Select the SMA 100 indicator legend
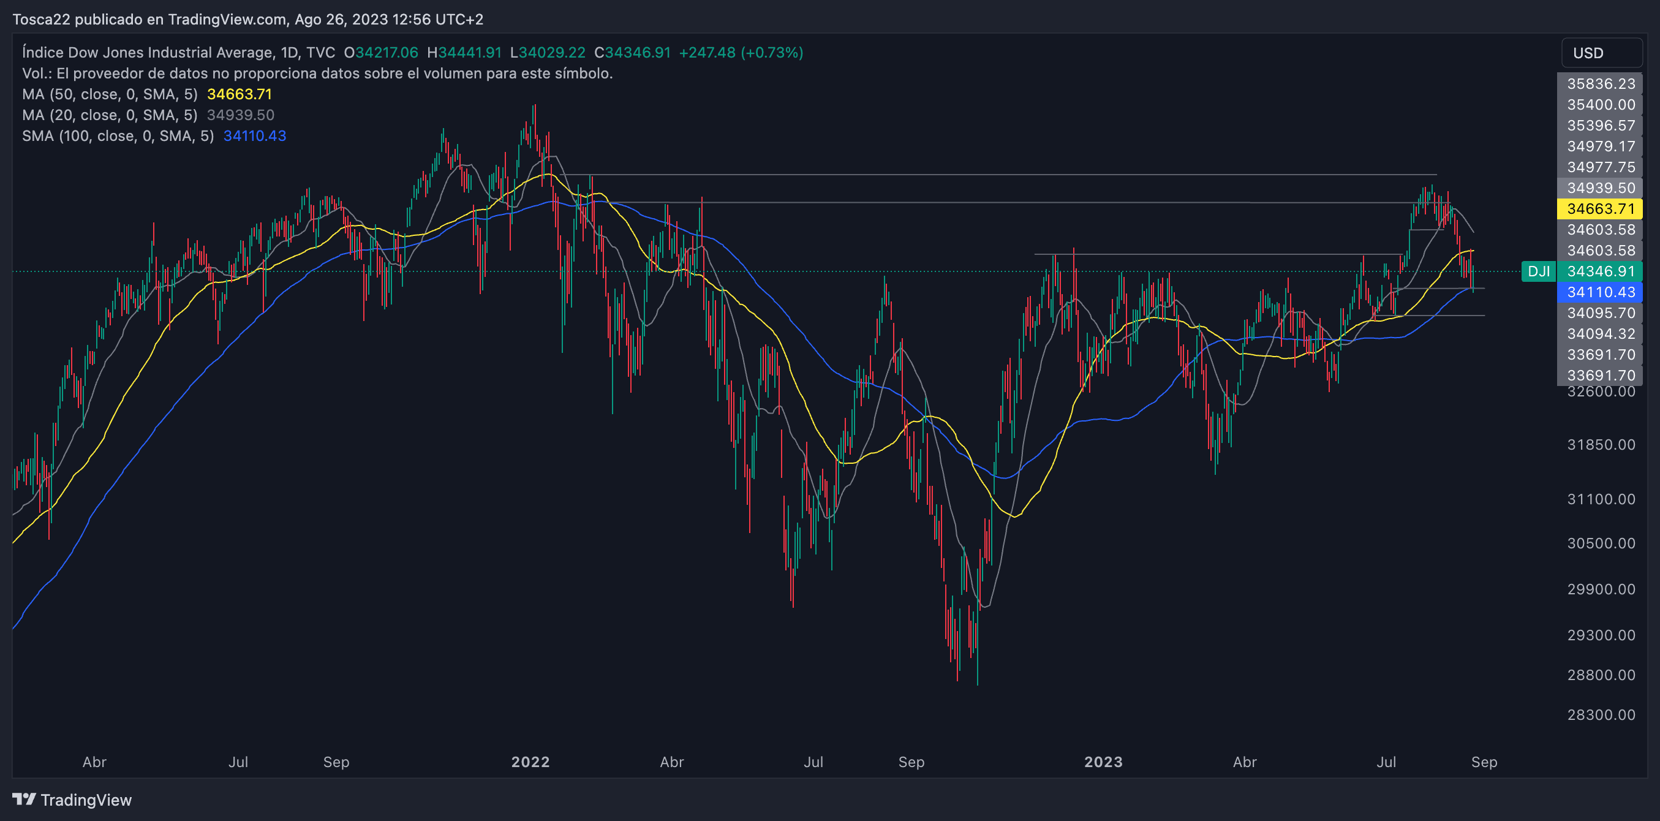Screen dimensions: 1660x821 (117, 136)
